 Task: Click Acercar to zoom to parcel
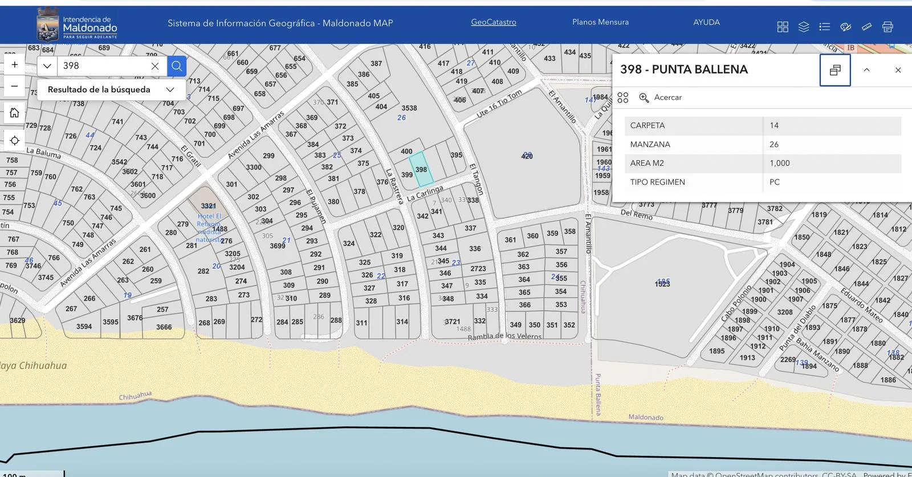[x=661, y=97]
